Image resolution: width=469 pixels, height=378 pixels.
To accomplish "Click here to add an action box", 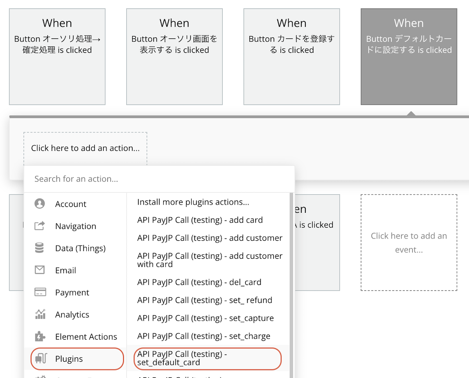I will click(85, 148).
